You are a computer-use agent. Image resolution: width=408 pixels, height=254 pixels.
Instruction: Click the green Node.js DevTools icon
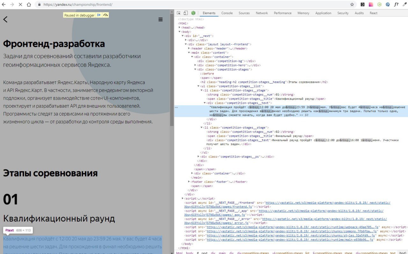coord(193,13)
